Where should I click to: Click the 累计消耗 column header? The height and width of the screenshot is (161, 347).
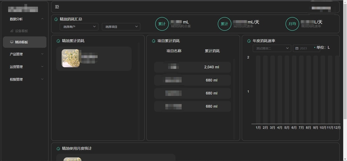[212, 51]
